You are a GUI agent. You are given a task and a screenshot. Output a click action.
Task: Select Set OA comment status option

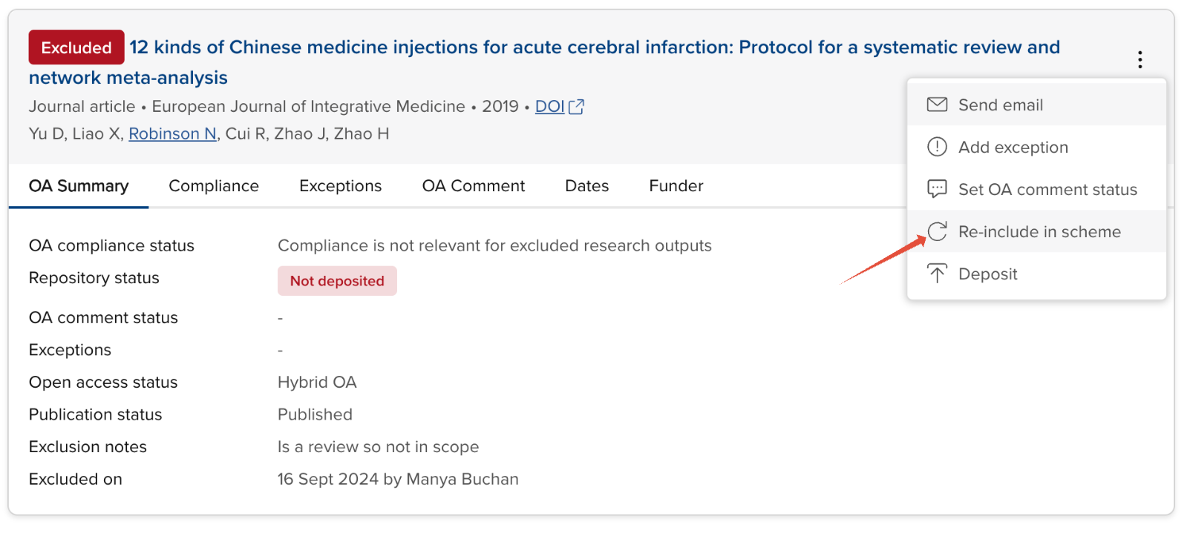coord(1047,190)
